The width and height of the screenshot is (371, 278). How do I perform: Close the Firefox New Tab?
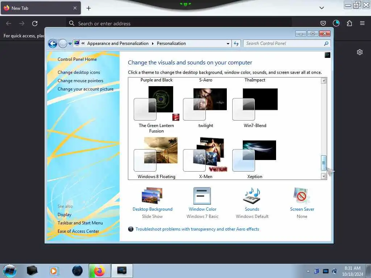75,8
